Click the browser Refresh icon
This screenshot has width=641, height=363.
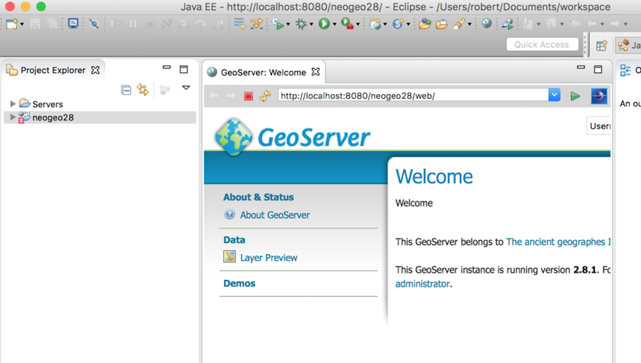click(265, 96)
